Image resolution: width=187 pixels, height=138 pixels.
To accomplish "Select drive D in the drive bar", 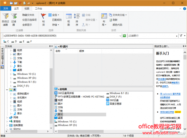I will 14,41.
